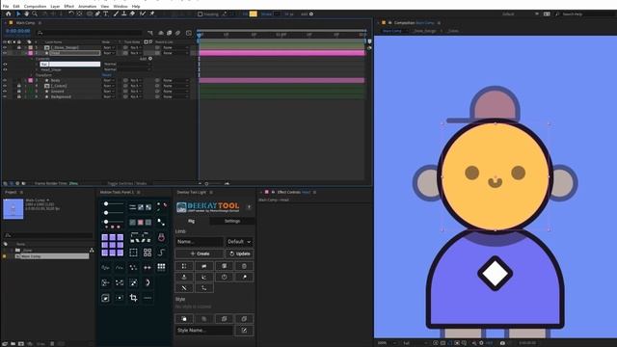The height and width of the screenshot is (347, 617).
Task: Click the Add circular button in toolbar
Action: click(x=311, y=14)
